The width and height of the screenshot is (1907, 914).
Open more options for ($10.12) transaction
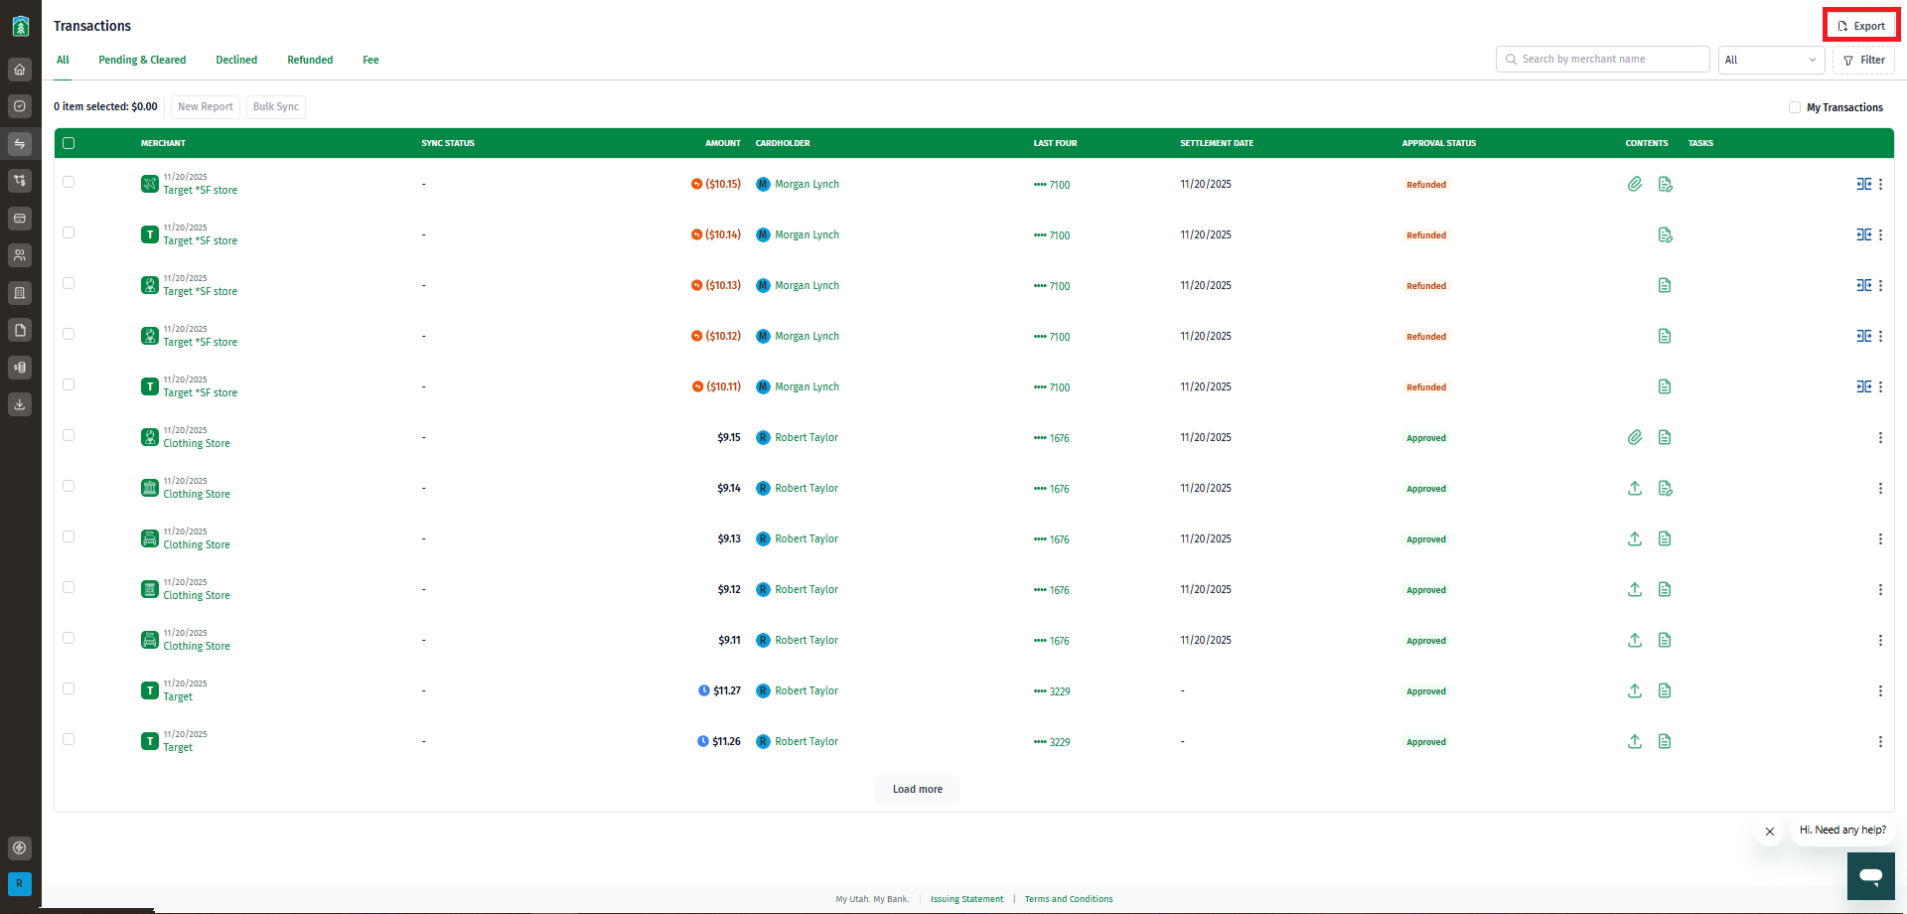[1880, 336]
